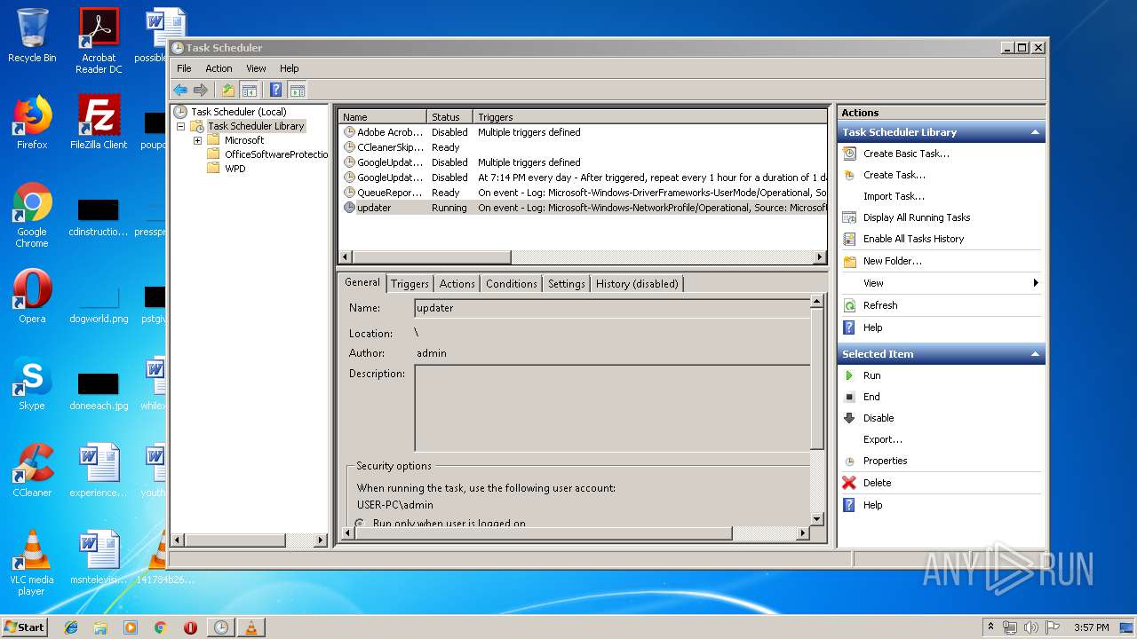Click the New Folder icon in Actions
The width and height of the screenshot is (1137, 639).
pos(849,261)
